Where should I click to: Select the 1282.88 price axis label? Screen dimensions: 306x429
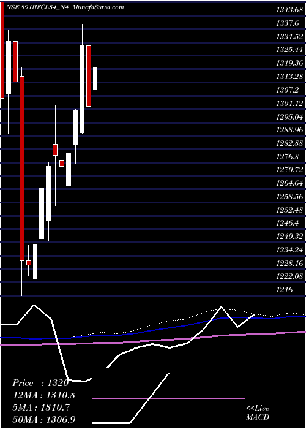coord(289,143)
